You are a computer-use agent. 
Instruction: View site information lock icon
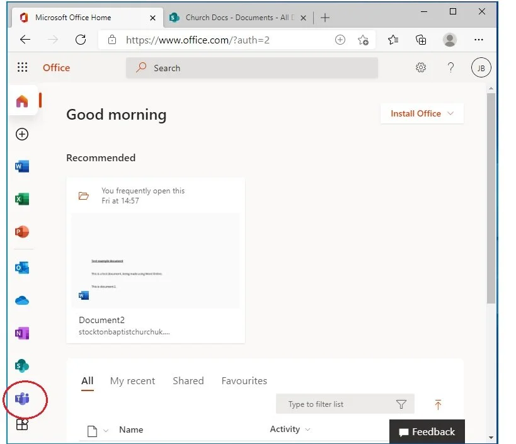click(112, 40)
